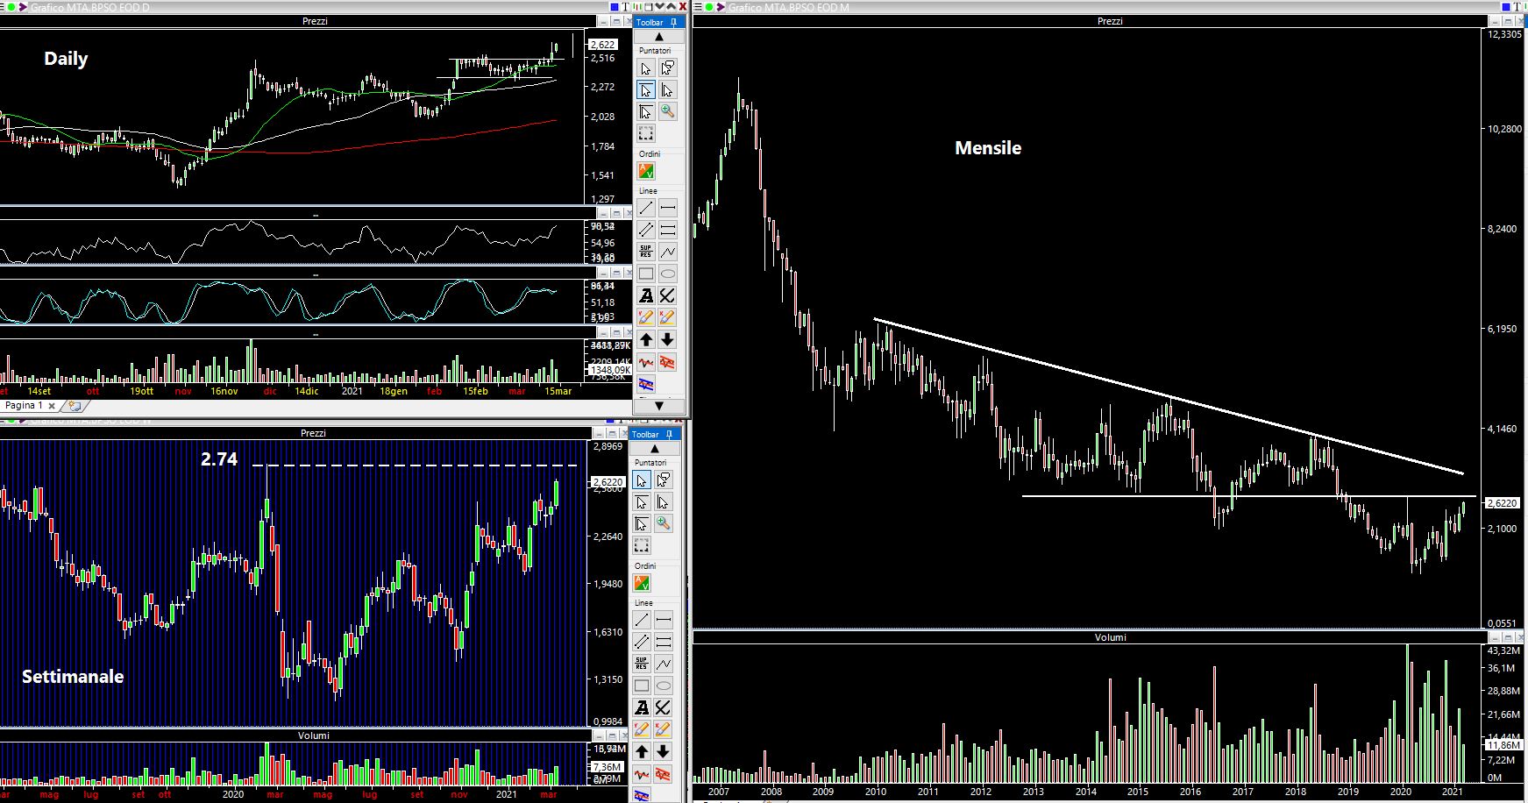1528x803 pixels.
Task: Insert an up arrow marker from daily toolbar
Action: point(646,339)
